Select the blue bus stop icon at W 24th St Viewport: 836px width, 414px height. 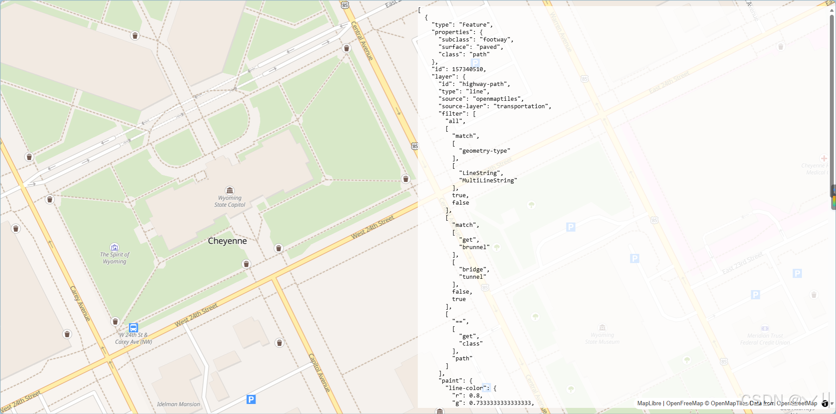point(134,328)
